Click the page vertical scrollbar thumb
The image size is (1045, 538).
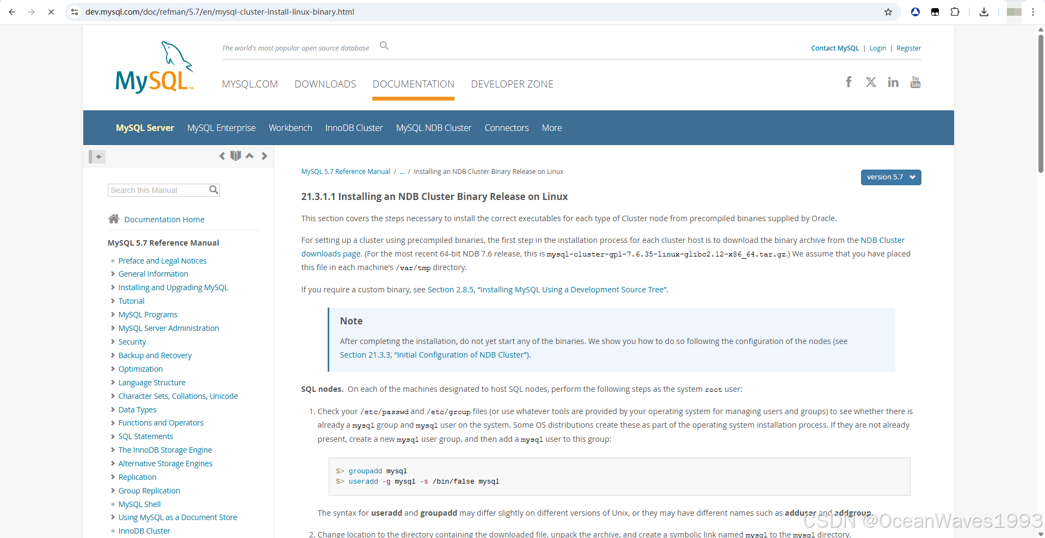point(1041,103)
